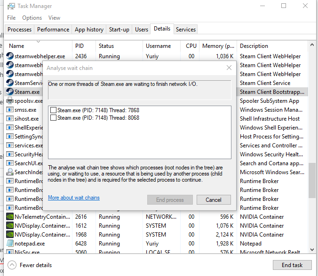Image resolution: width=318 pixels, height=276 pixels.
Task: Click the Steam Client Bootstrapp... description
Action: [272, 92]
